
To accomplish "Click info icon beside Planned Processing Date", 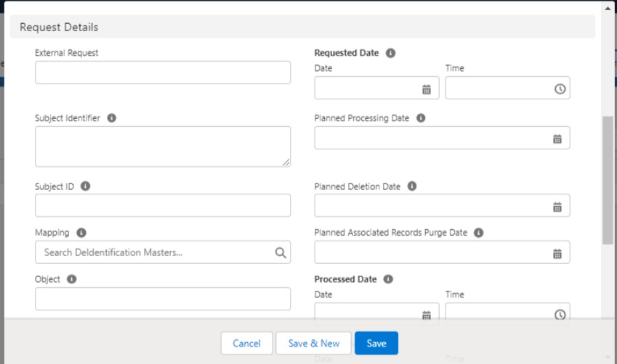I will [421, 118].
